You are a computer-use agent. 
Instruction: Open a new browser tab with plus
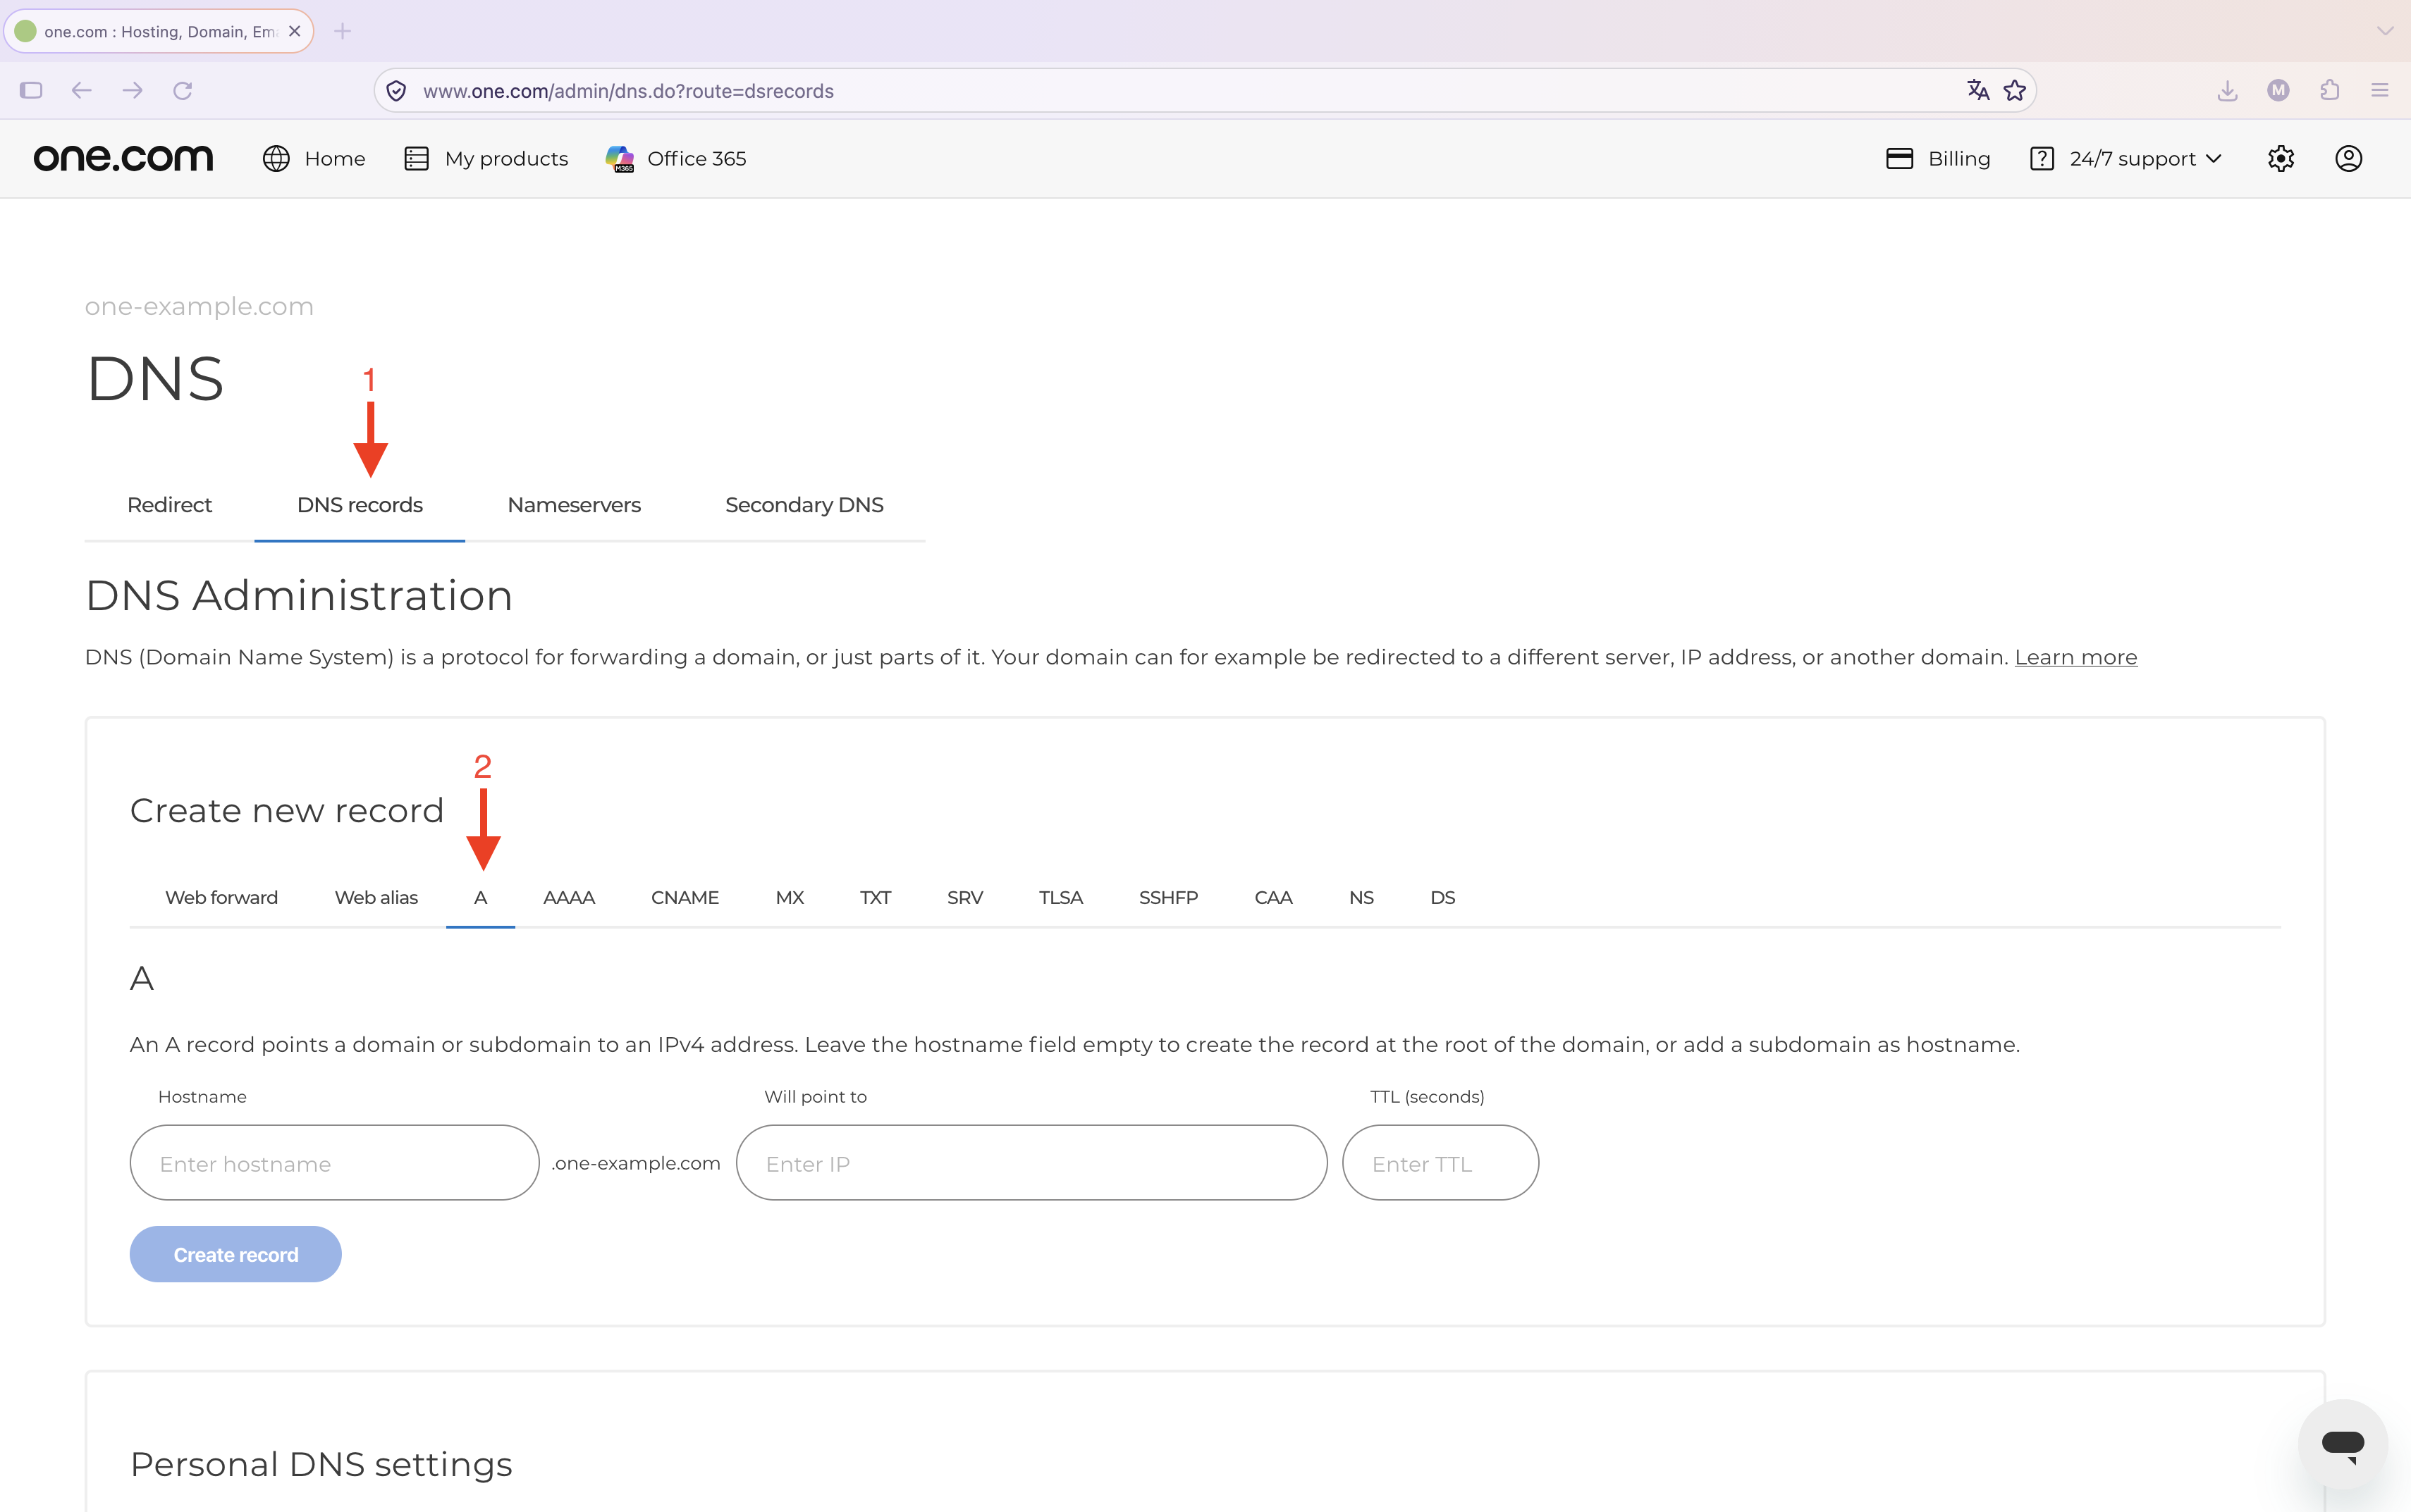point(342,31)
